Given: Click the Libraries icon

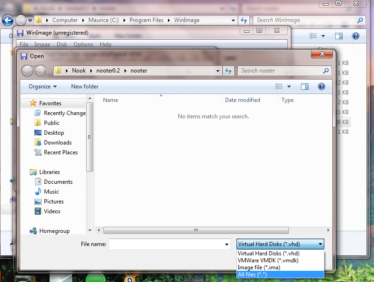Looking at the screenshot, I should point(33,172).
